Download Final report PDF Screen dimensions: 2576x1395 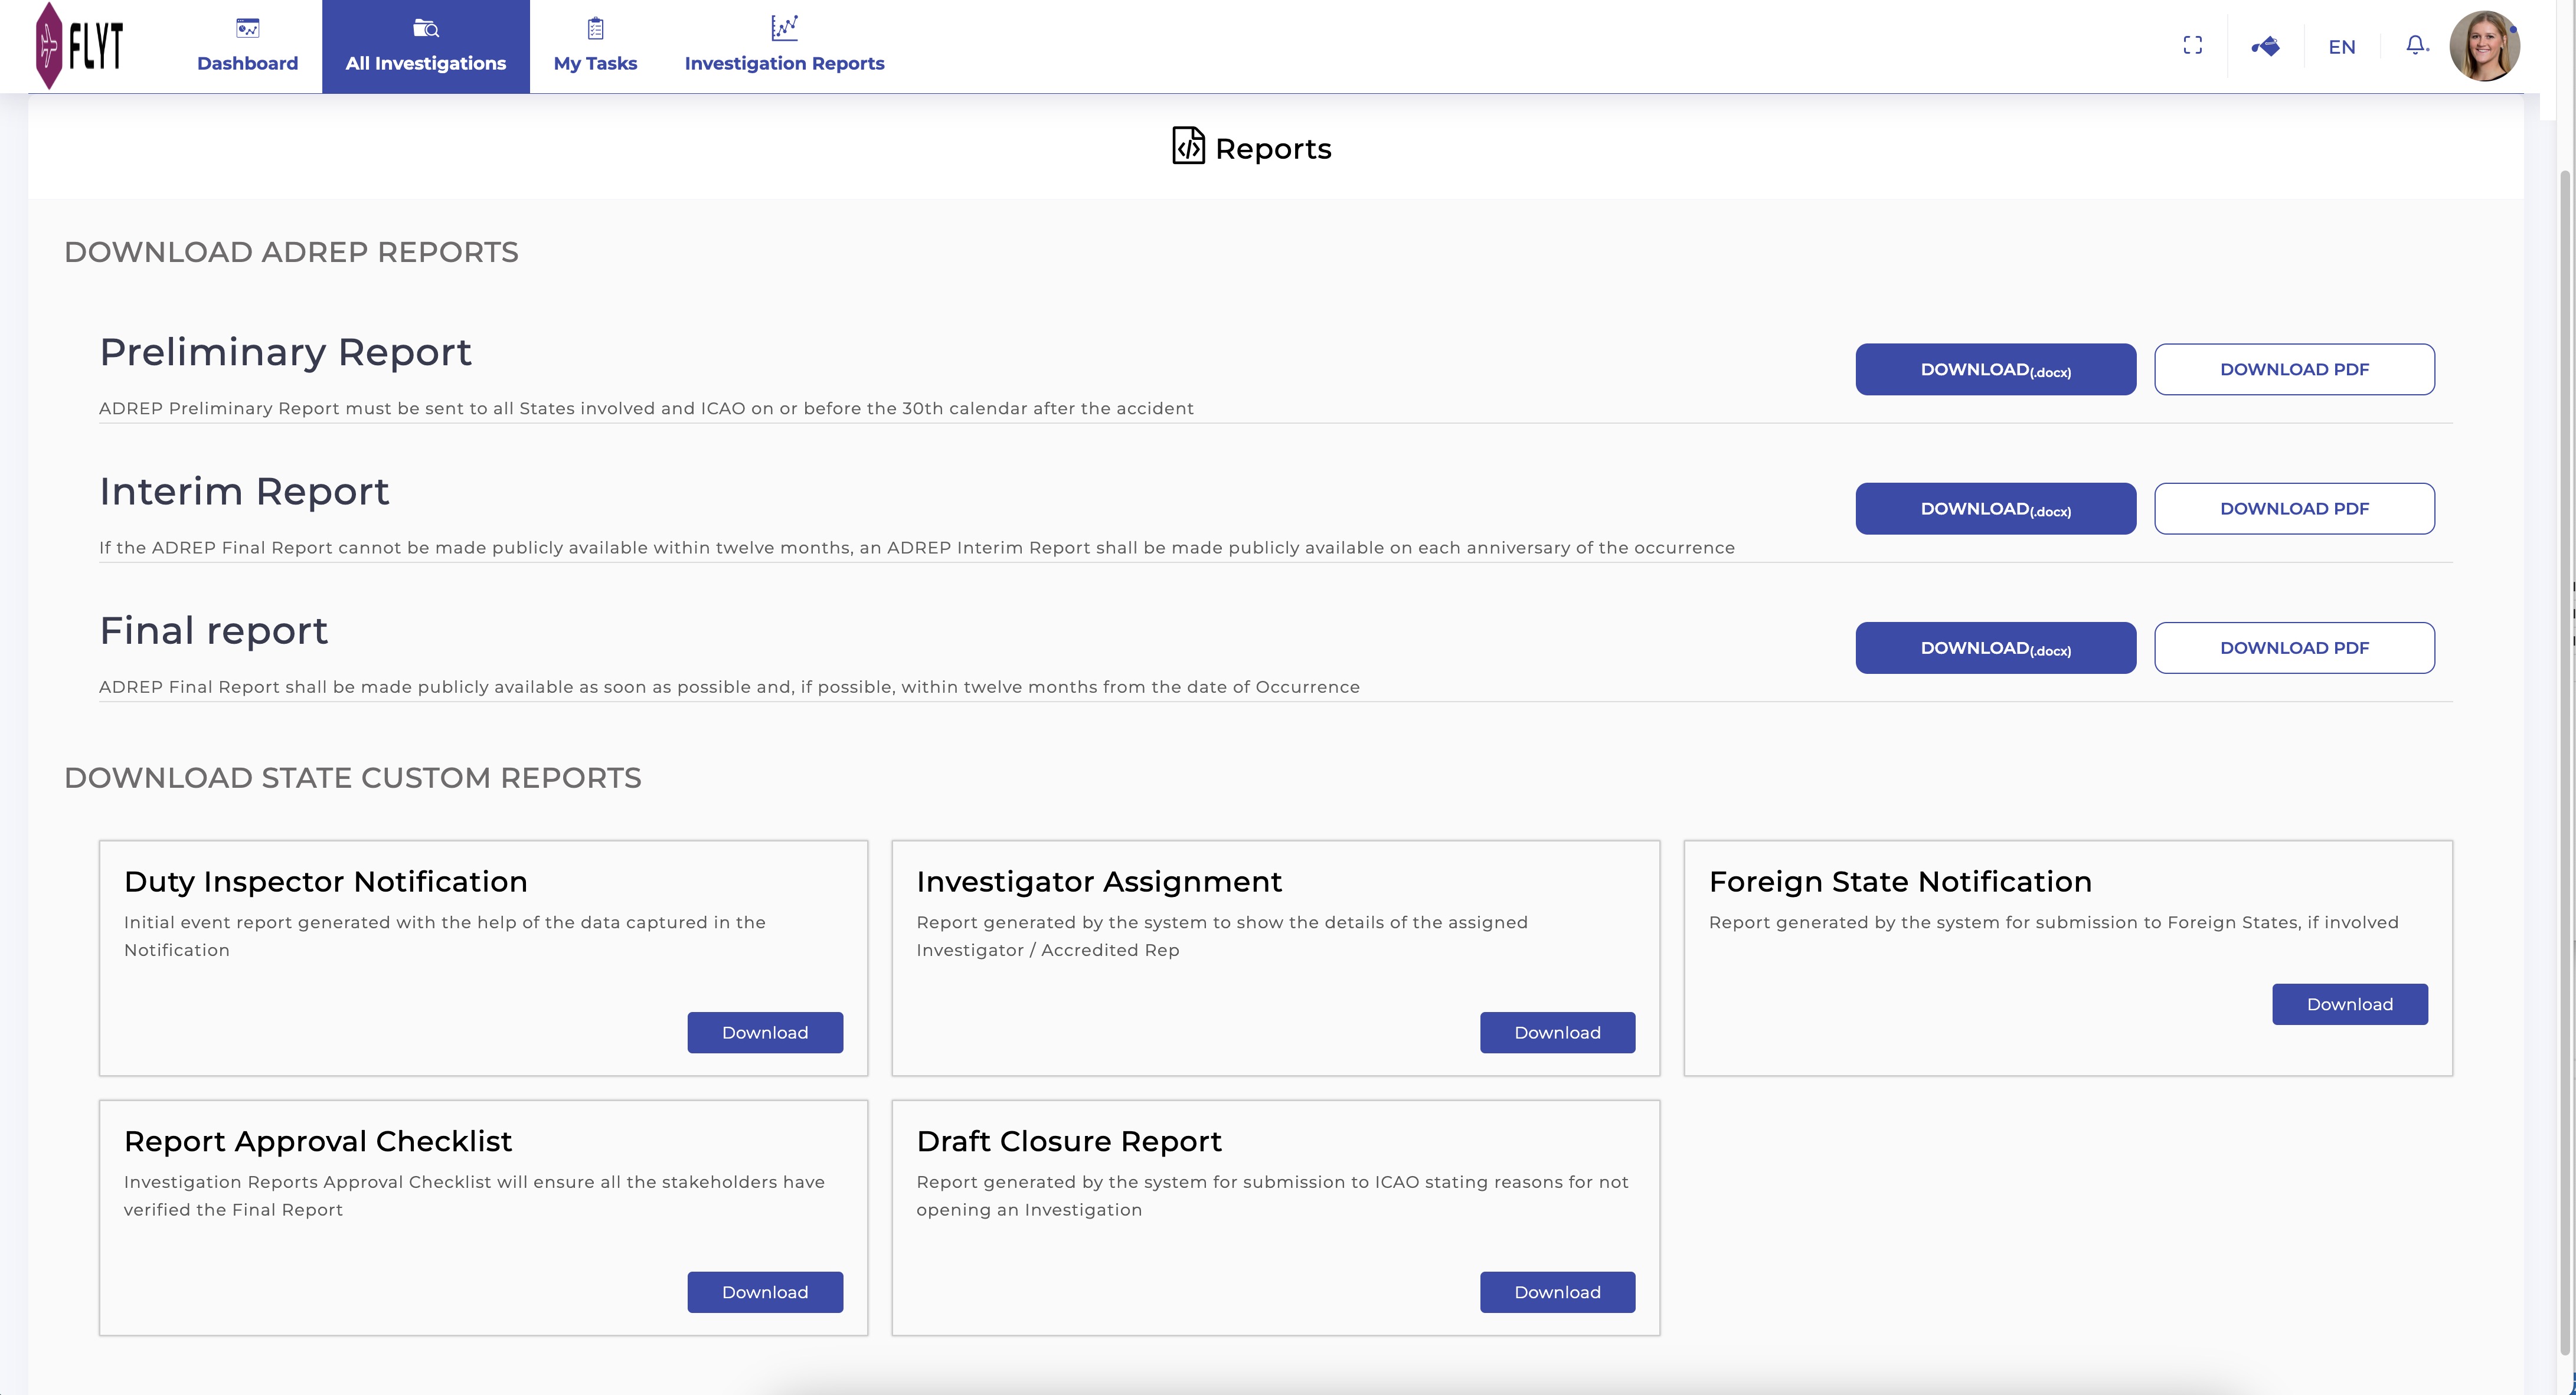(x=2294, y=648)
